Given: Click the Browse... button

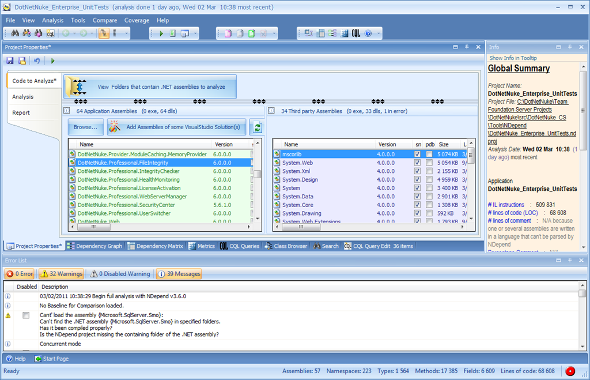Looking at the screenshot, I should pos(85,127).
